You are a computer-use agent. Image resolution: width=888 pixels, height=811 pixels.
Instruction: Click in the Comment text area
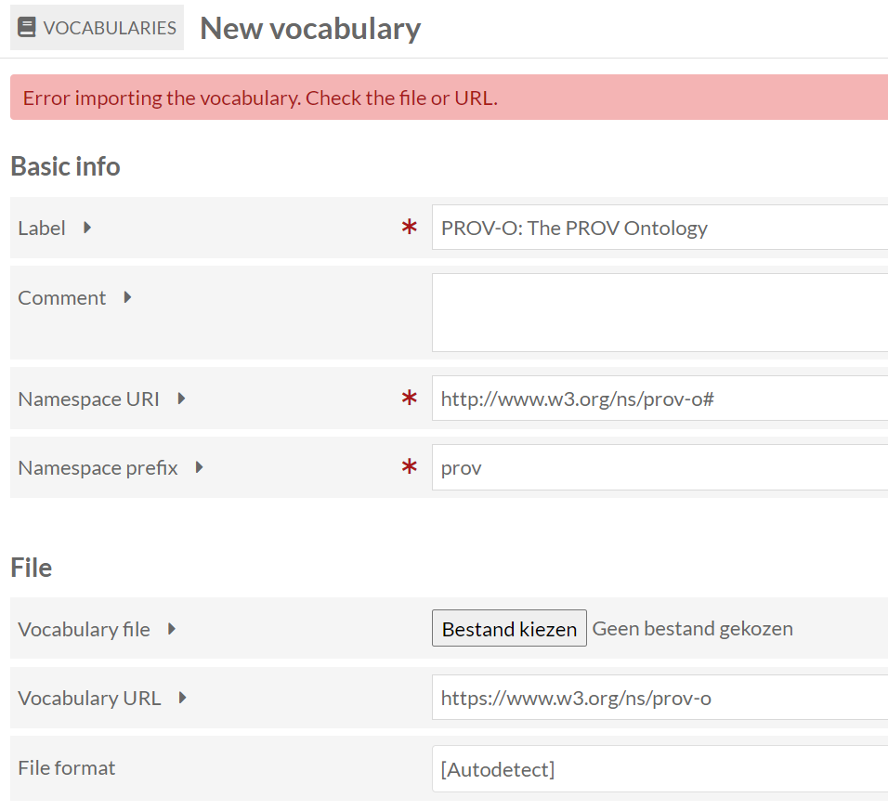coord(659,313)
